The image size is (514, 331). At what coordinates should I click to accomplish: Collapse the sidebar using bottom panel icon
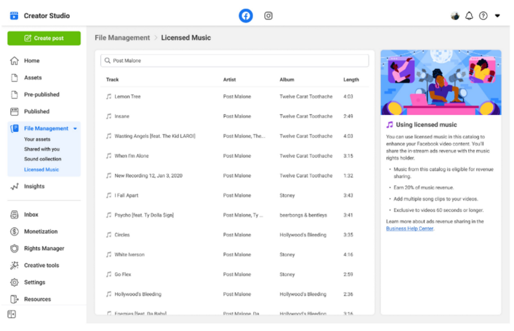click(12, 314)
